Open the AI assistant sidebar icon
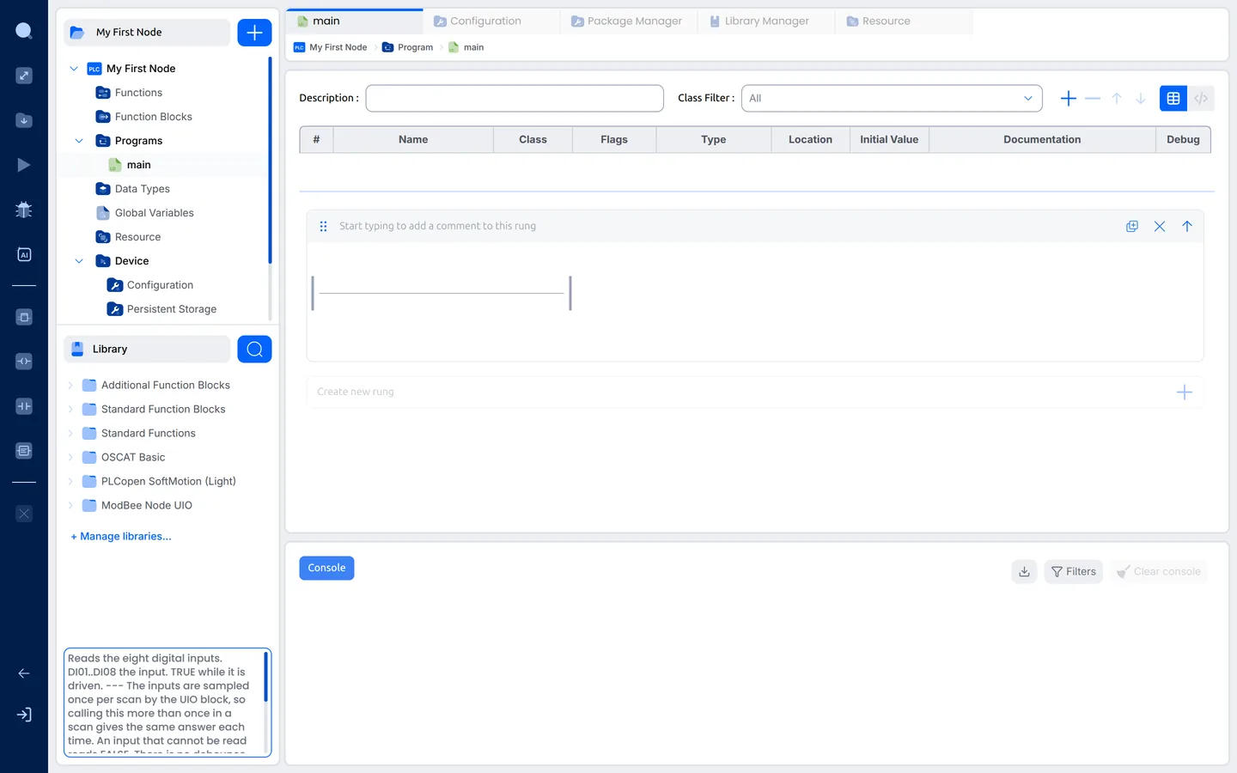Image resolution: width=1237 pixels, height=773 pixels. pos(24,254)
